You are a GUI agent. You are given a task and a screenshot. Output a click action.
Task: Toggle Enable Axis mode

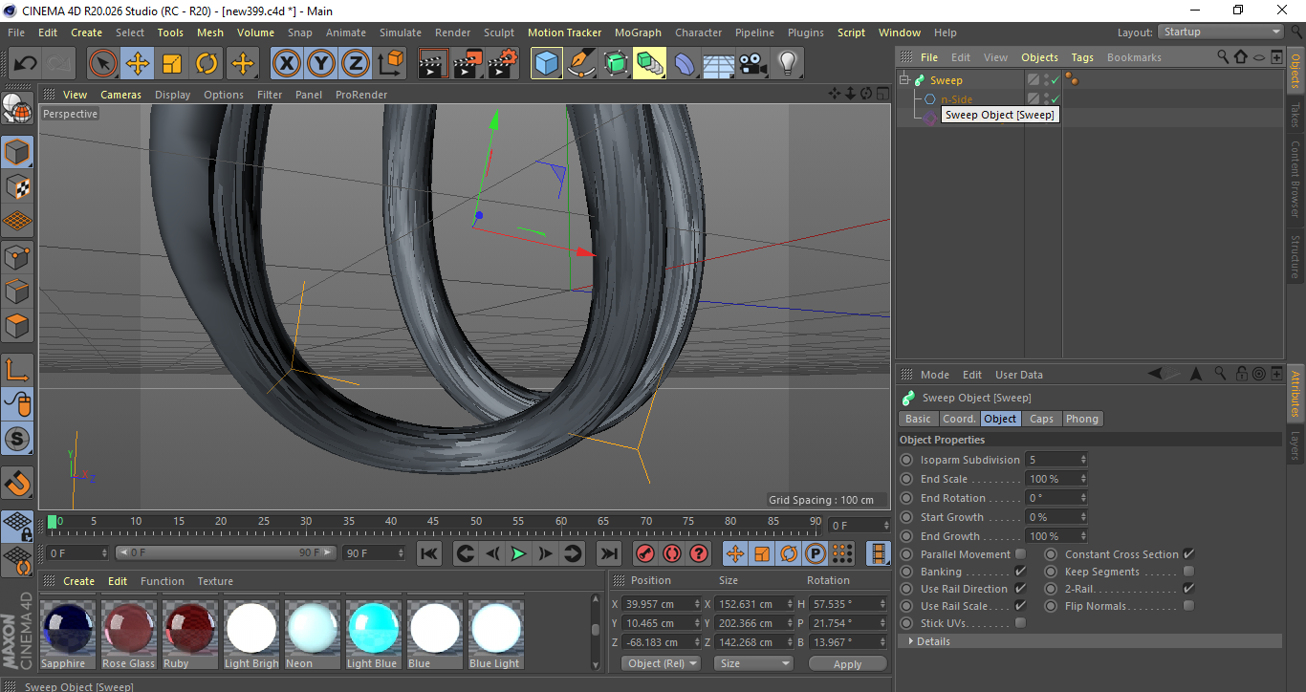(17, 370)
